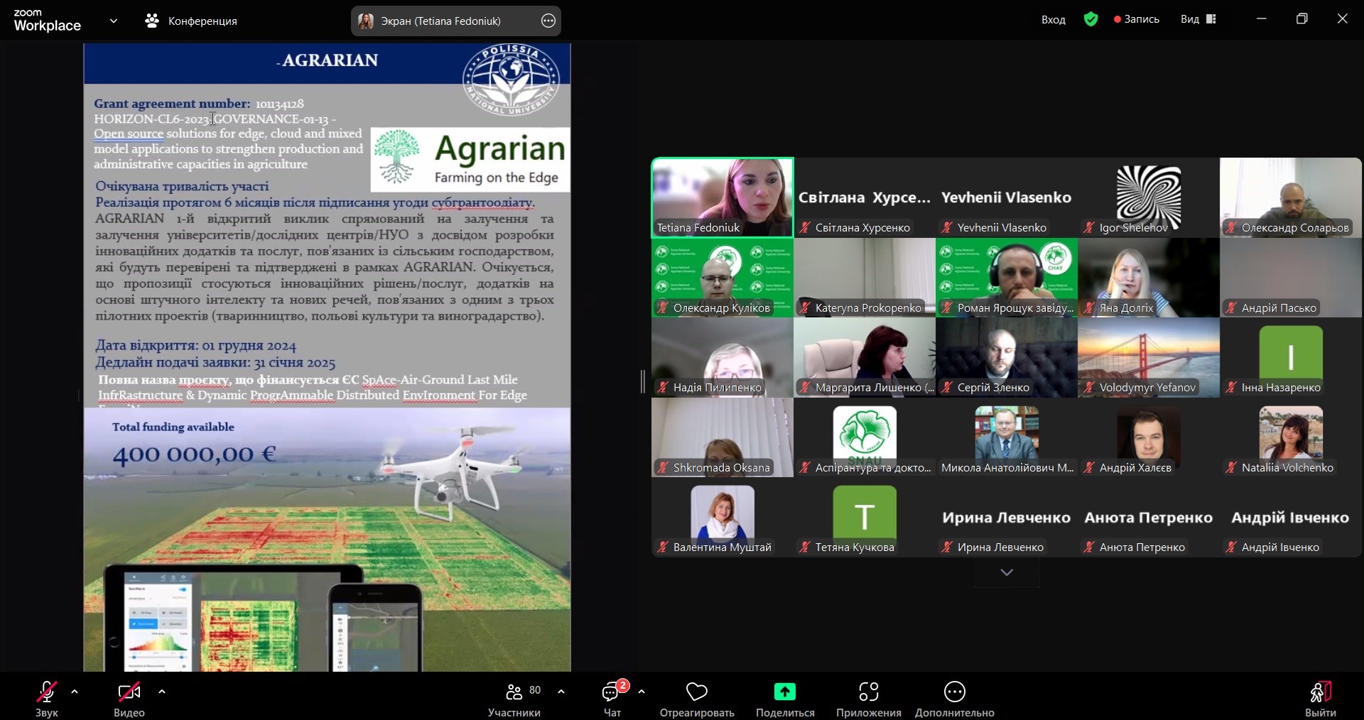The width and height of the screenshot is (1364, 720).
Task: Select Андрій Халєєв participant tile
Action: tap(1149, 437)
